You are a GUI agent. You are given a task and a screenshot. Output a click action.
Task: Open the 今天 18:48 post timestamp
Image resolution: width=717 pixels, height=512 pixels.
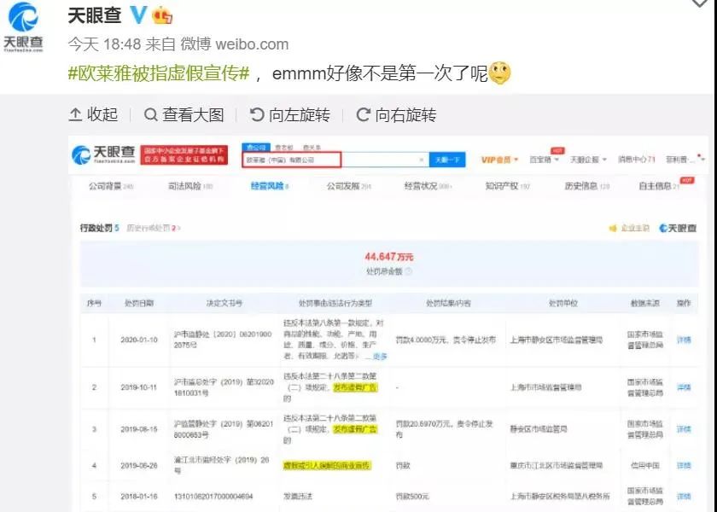[105, 44]
